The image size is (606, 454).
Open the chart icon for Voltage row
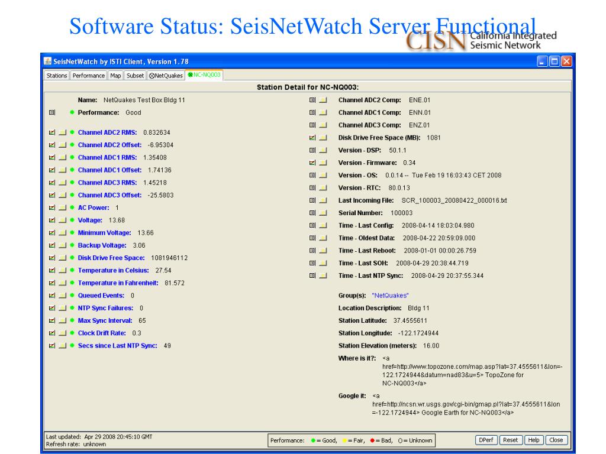click(52, 220)
